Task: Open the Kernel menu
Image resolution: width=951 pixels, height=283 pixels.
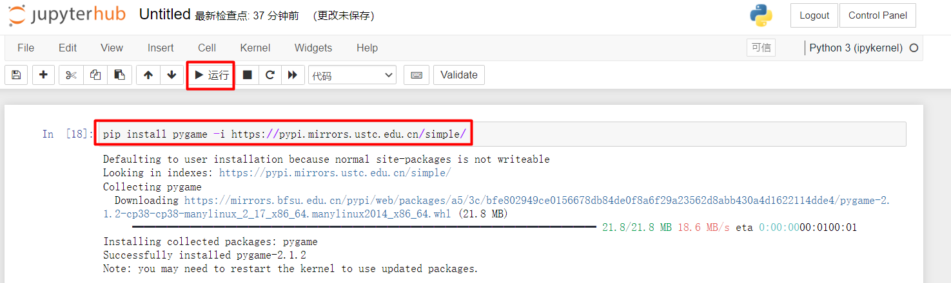Action: 255,48
